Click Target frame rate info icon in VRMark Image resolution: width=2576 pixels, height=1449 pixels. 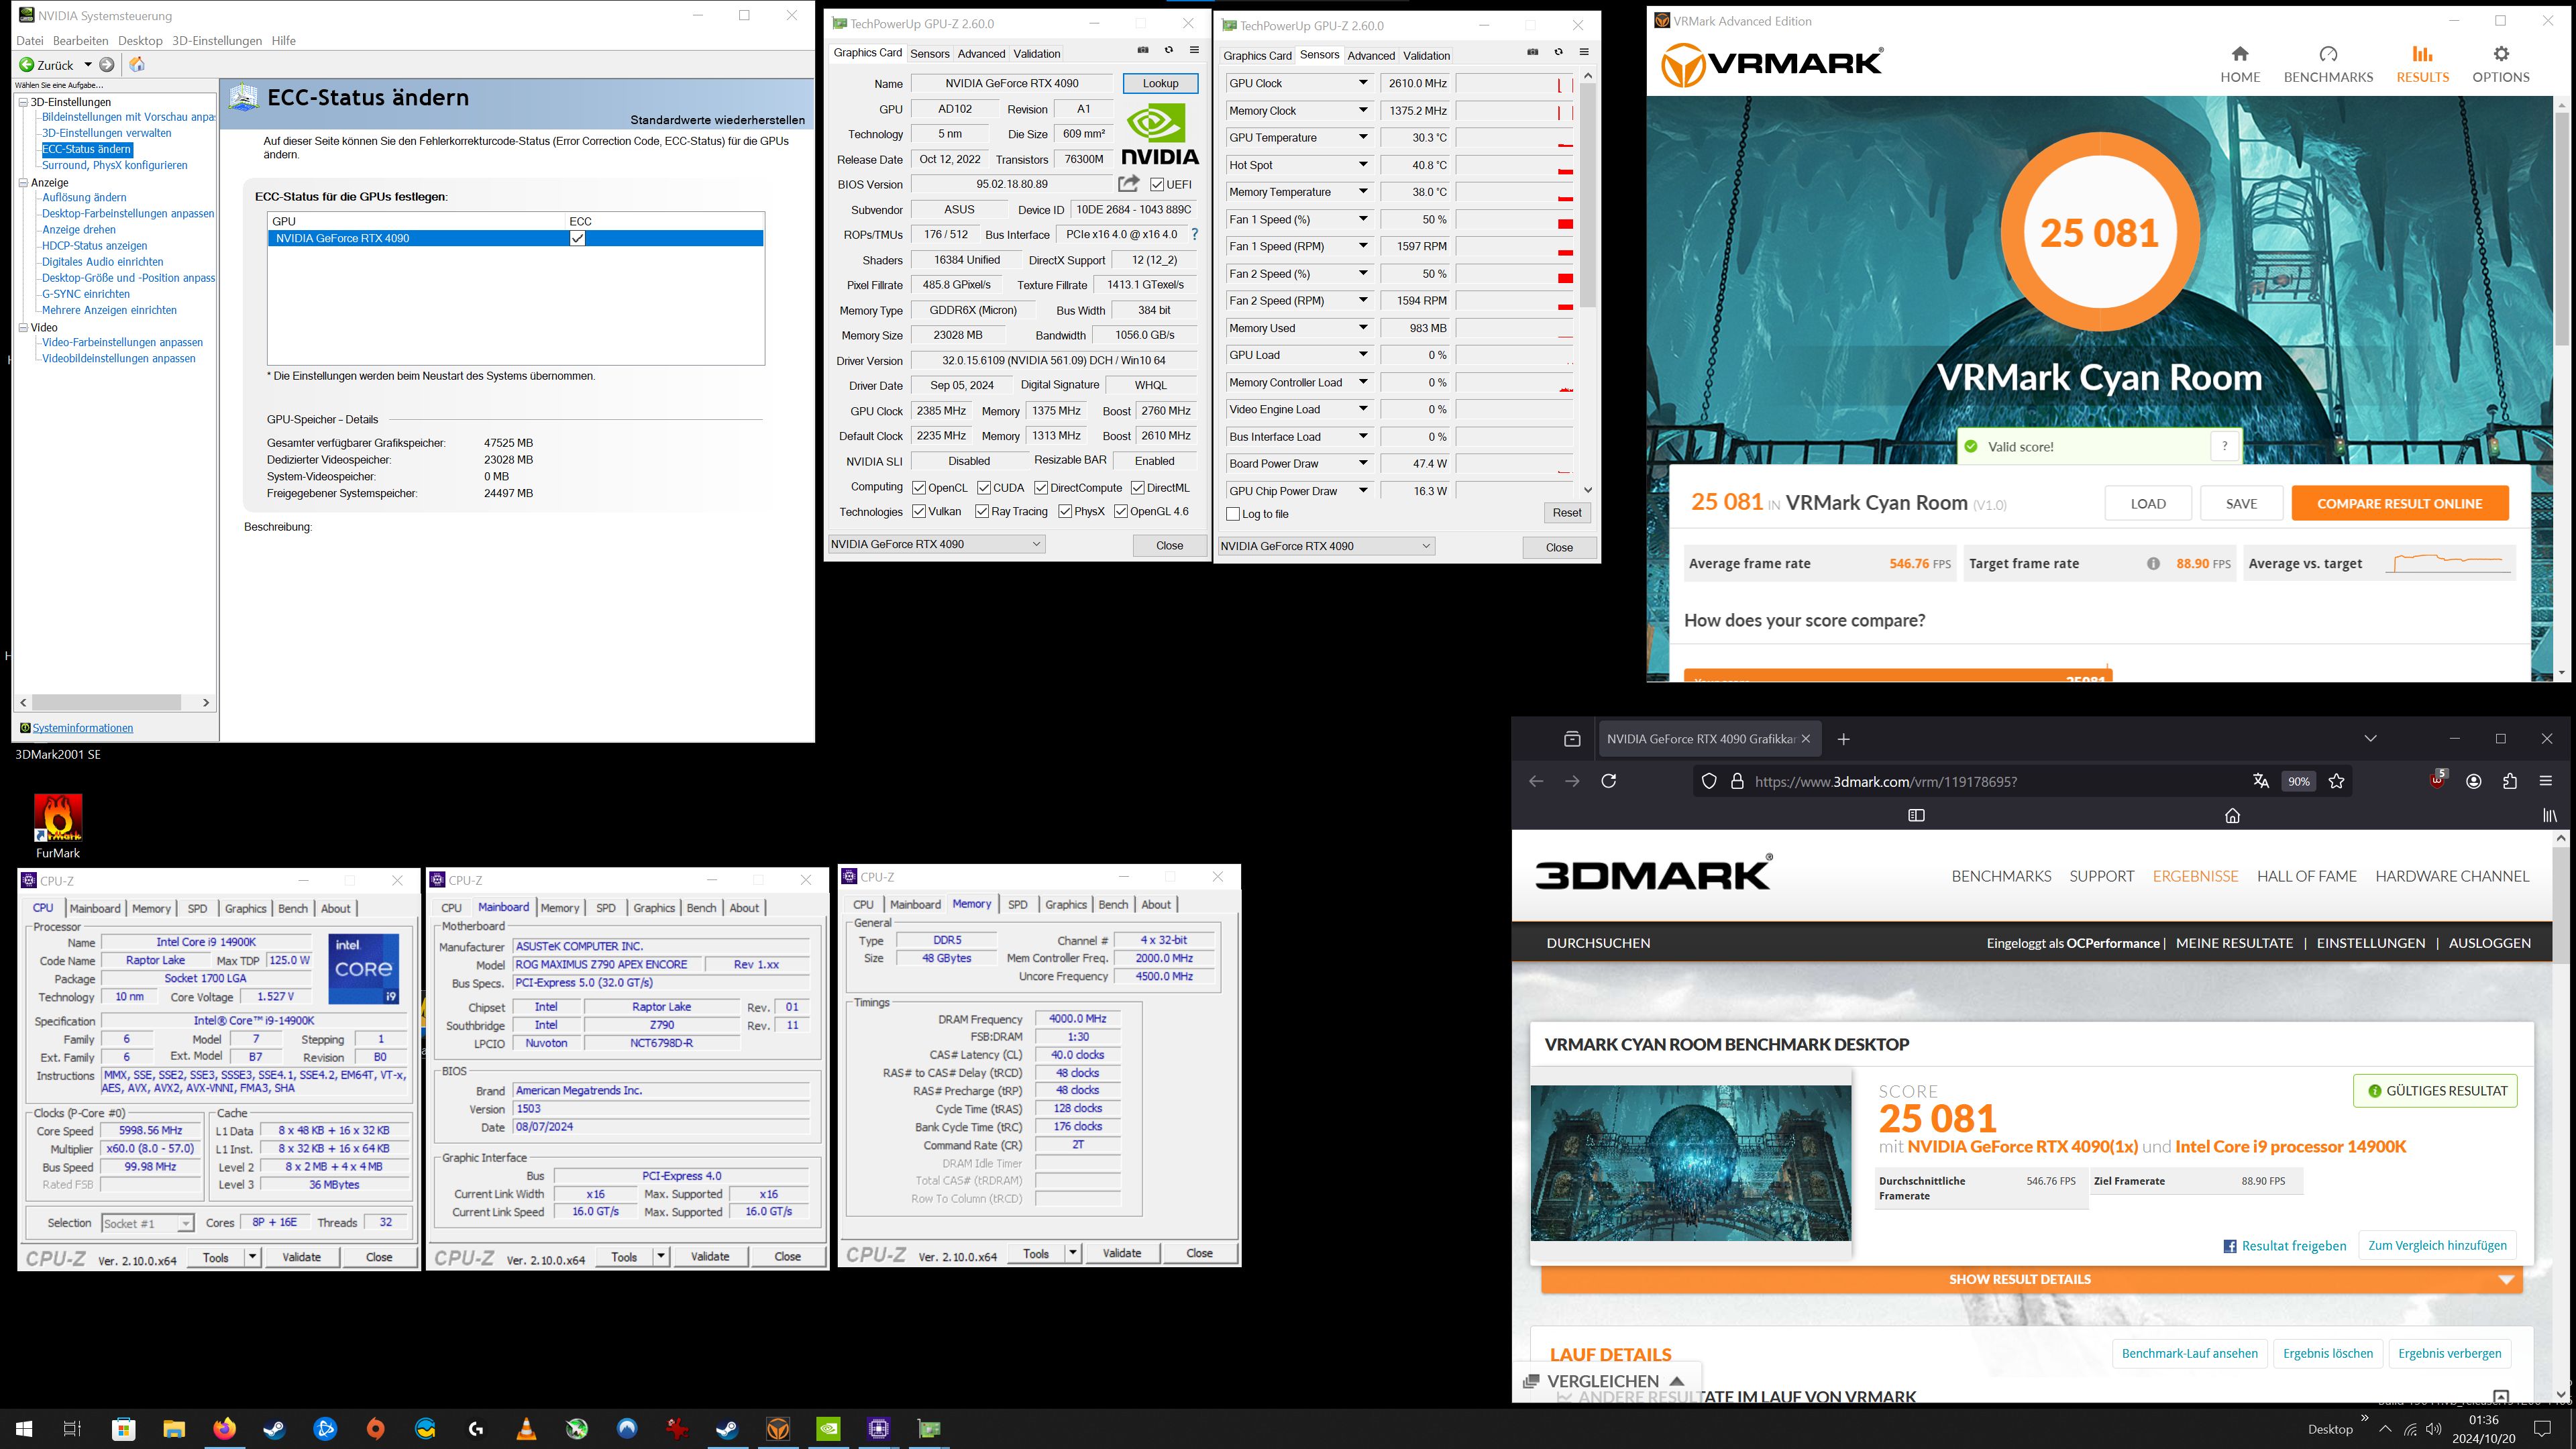(x=2153, y=564)
